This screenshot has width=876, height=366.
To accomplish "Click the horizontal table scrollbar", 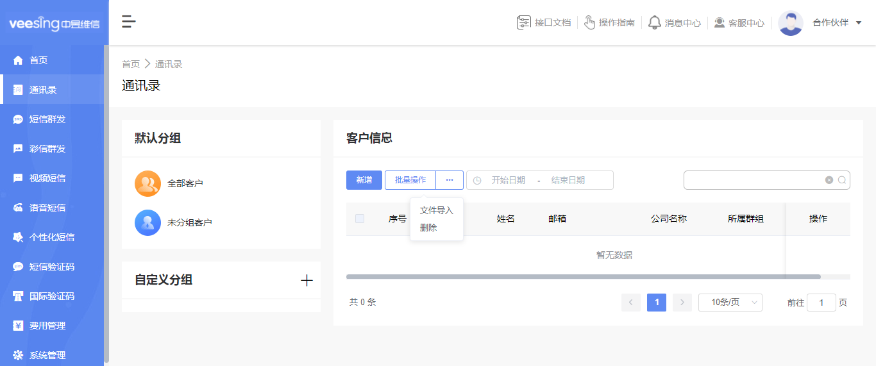I will [584, 277].
